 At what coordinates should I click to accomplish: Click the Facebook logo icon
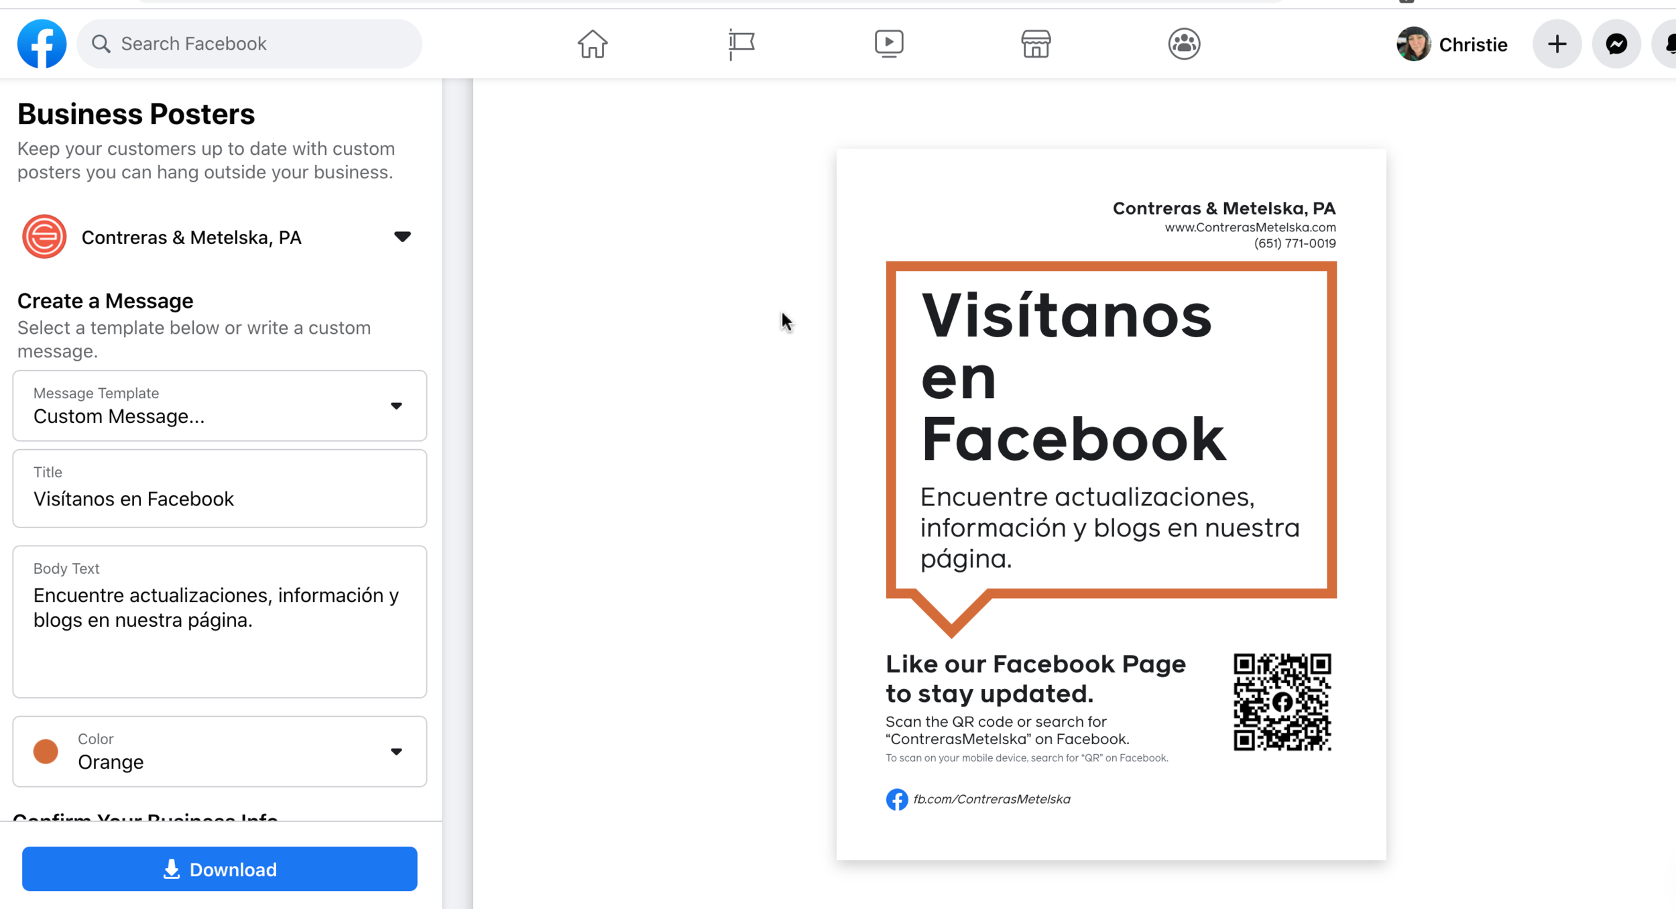tap(42, 44)
